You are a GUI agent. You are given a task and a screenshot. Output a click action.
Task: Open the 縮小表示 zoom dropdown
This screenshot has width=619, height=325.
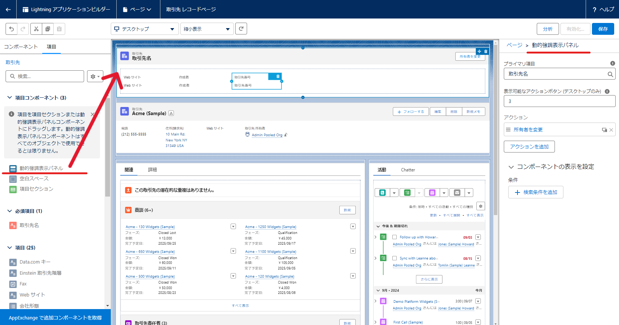pos(207,29)
